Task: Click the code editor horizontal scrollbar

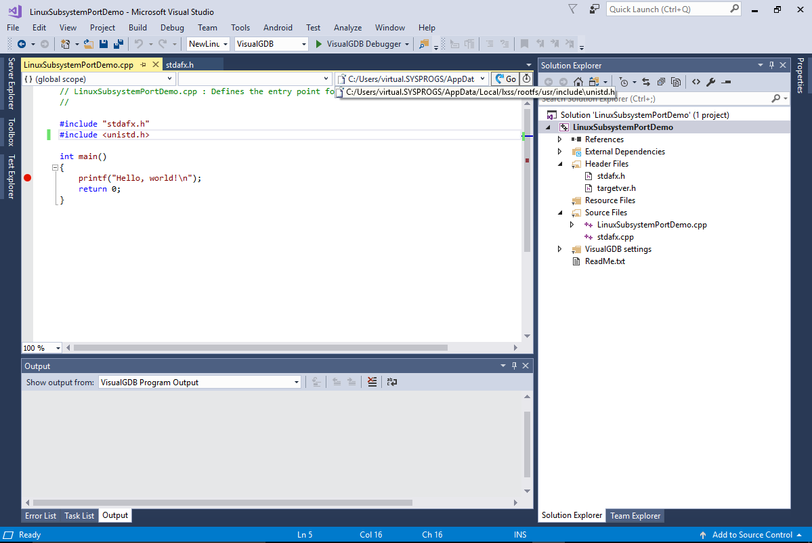Action: (x=261, y=348)
